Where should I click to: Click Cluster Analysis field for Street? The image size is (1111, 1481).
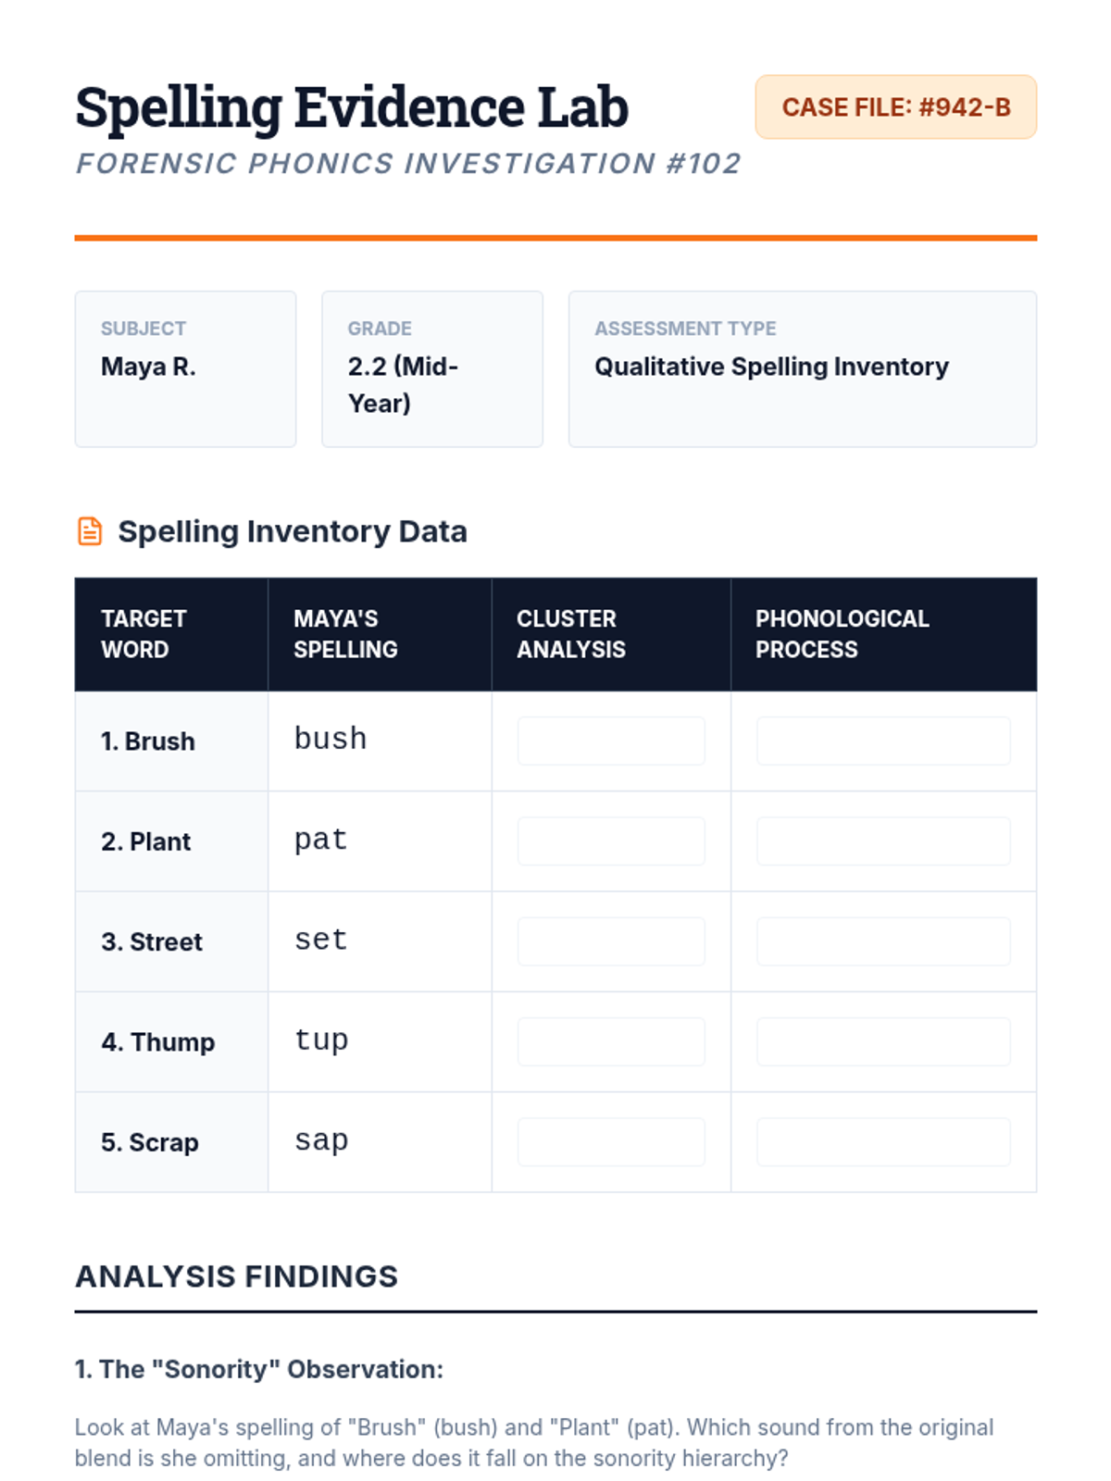[611, 941]
